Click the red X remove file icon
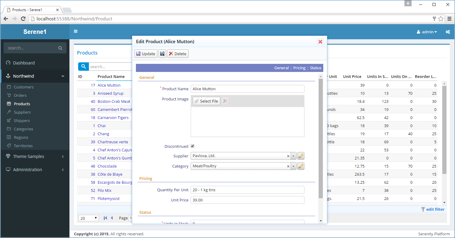Image resolution: width=455 pixels, height=238 pixels. pyautogui.click(x=225, y=101)
